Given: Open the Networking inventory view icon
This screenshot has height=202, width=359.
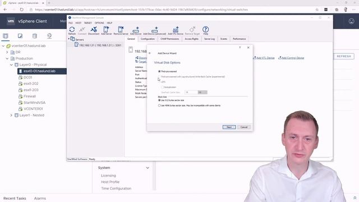Looking at the screenshot, I should pyautogui.click(x=49, y=36).
